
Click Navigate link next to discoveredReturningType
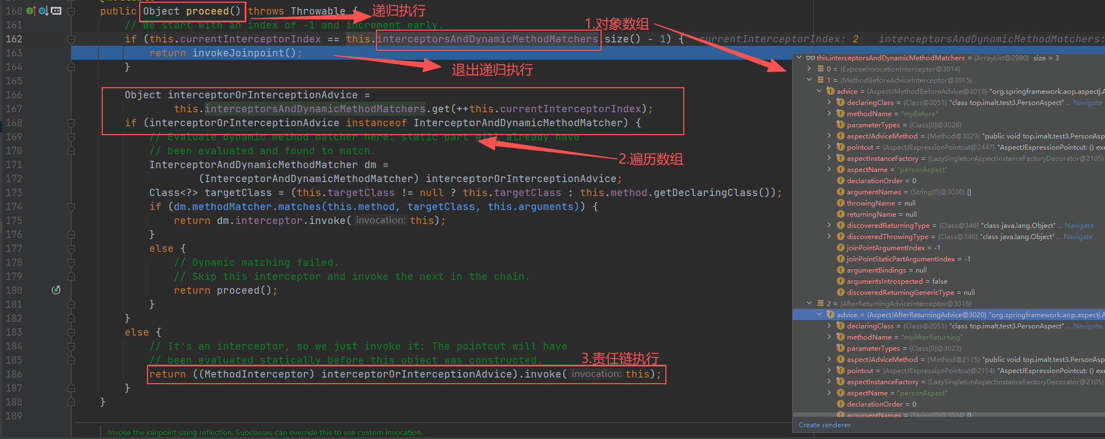tap(1079, 225)
